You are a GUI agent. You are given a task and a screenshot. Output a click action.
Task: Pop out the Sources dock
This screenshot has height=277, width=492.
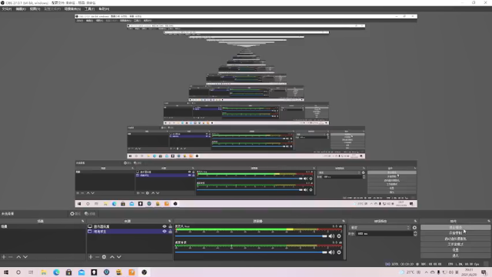click(x=169, y=221)
